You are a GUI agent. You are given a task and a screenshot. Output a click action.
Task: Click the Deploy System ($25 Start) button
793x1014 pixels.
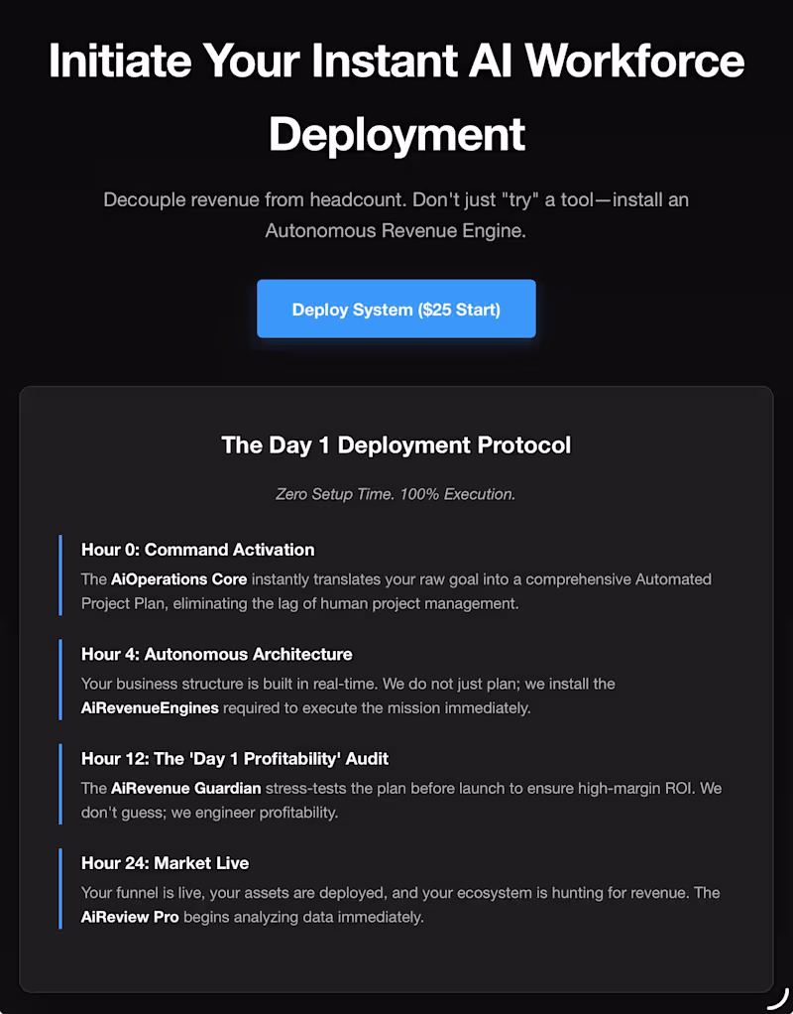tap(396, 309)
